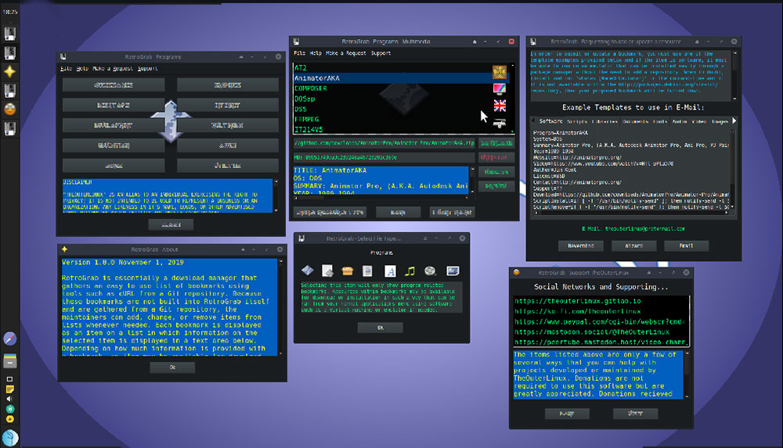Click the UK flag icon in Multimedia window
Screen dimensions: 783x448
(x=500, y=106)
